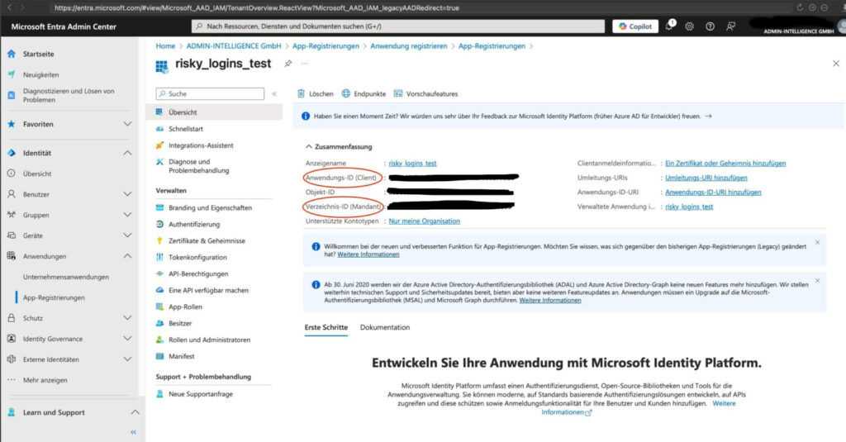Expand the Geräte menu chevron
The image size is (846, 442).
[127, 235]
